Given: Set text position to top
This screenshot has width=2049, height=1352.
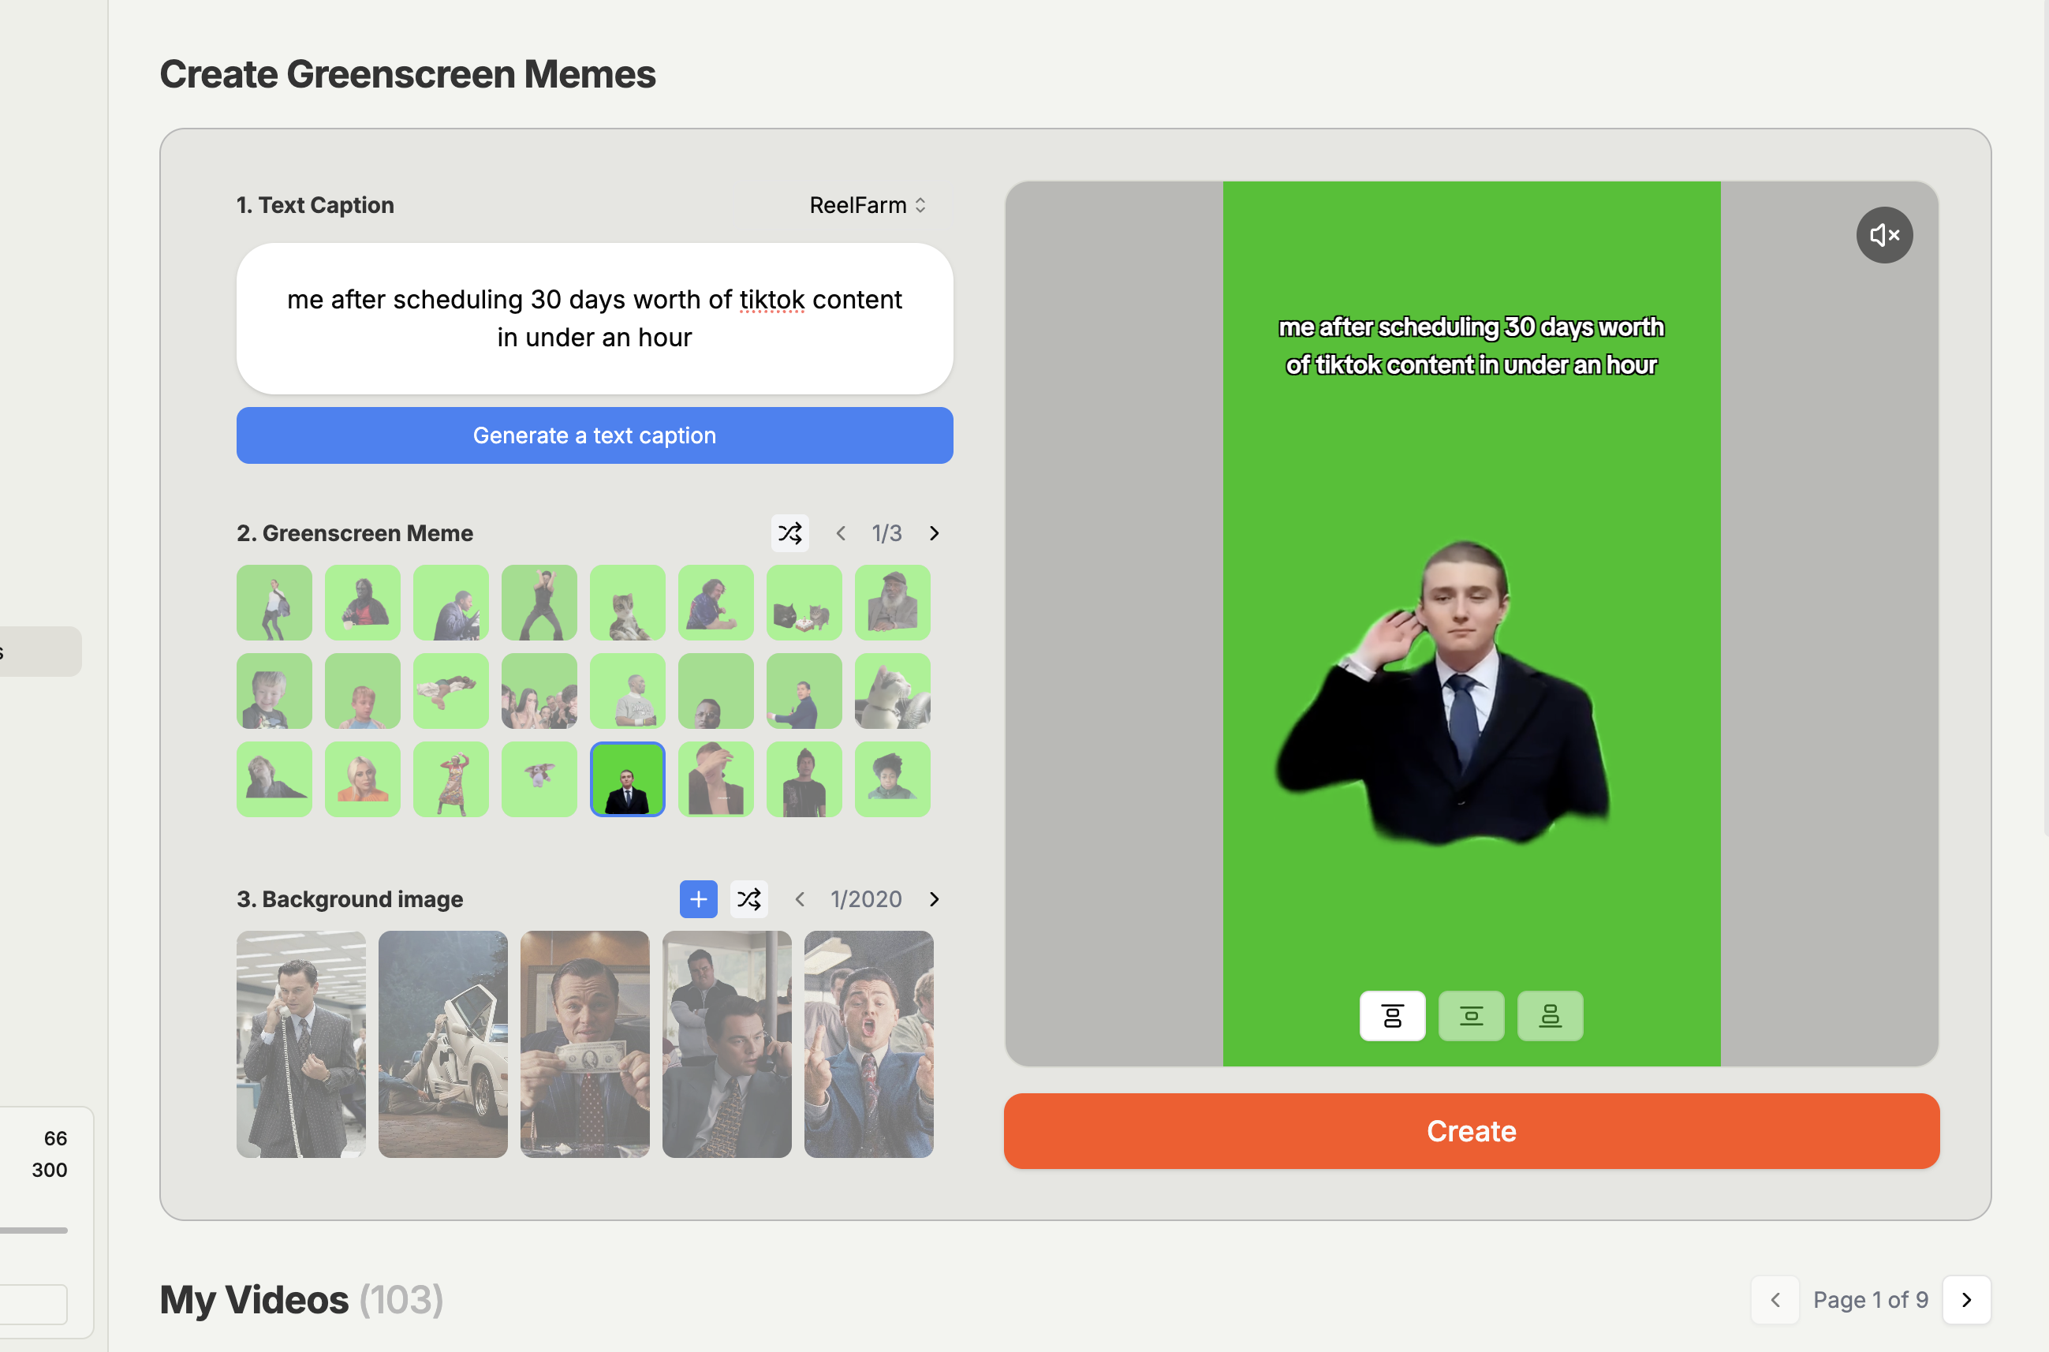Looking at the screenshot, I should point(1392,1016).
